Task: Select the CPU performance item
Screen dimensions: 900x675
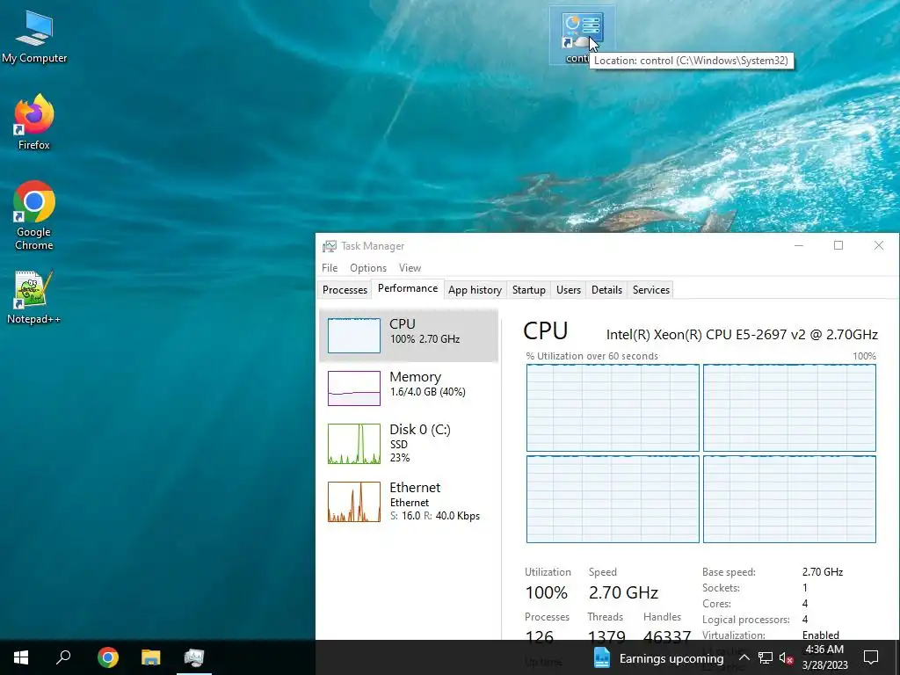Action: [x=409, y=335]
